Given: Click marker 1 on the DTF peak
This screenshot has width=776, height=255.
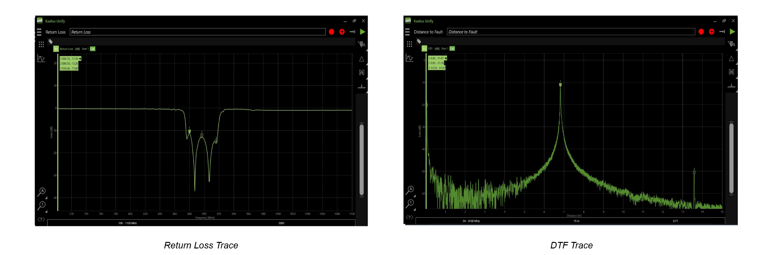Looking at the screenshot, I should pos(560,84).
